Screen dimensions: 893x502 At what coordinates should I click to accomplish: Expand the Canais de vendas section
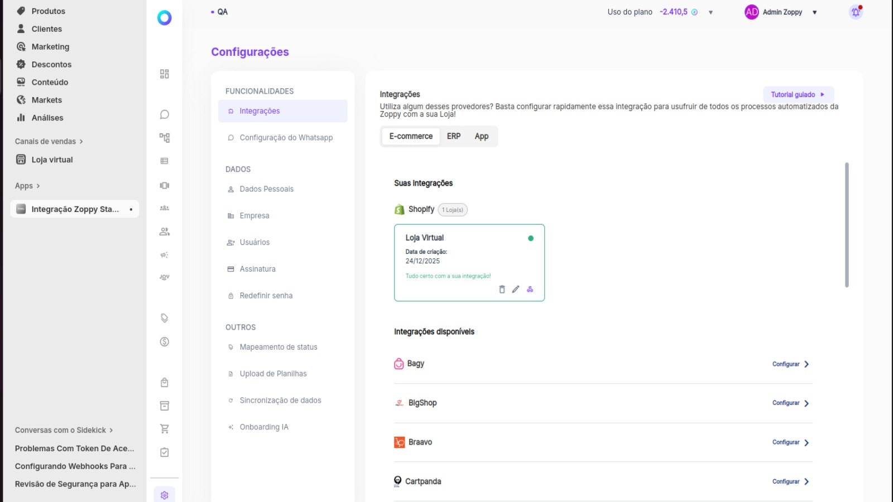pos(49,142)
